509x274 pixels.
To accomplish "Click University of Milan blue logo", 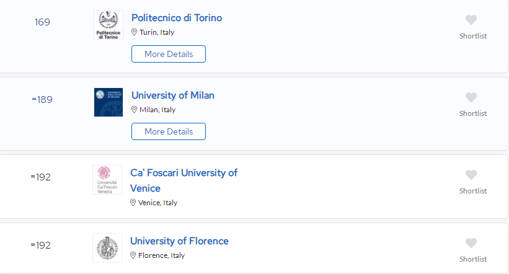I will [x=108, y=102].
